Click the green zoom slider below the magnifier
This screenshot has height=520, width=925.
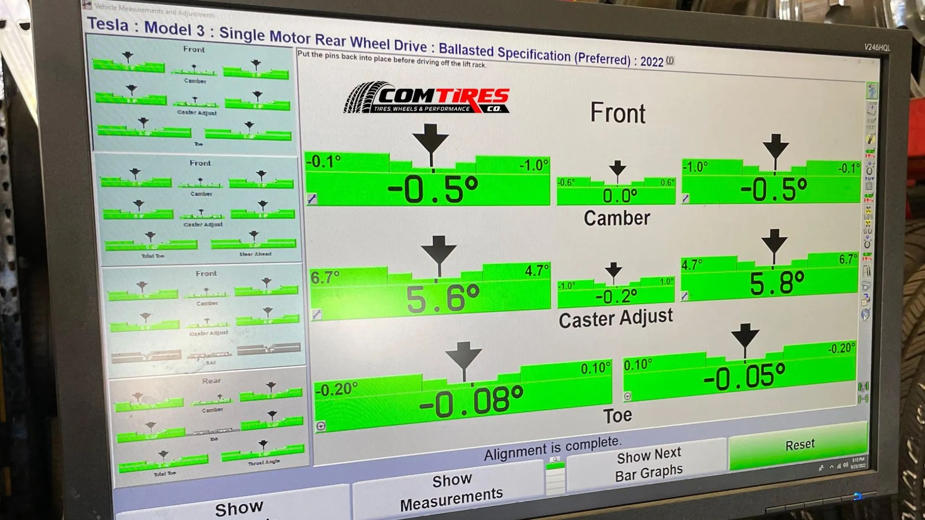pyautogui.click(x=555, y=466)
